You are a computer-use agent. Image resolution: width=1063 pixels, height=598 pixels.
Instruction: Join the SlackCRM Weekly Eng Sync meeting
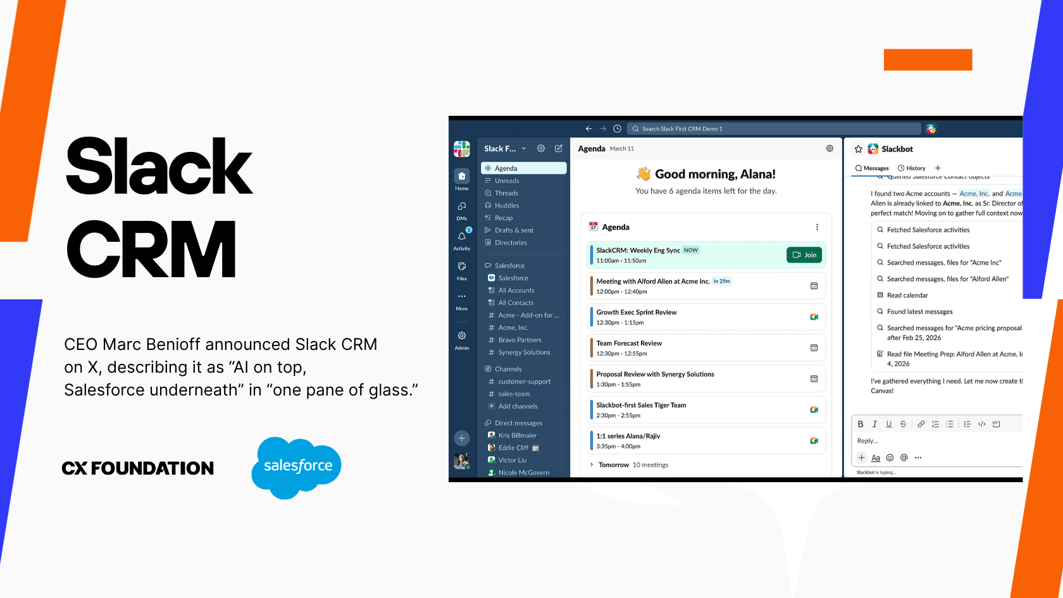[x=804, y=254]
